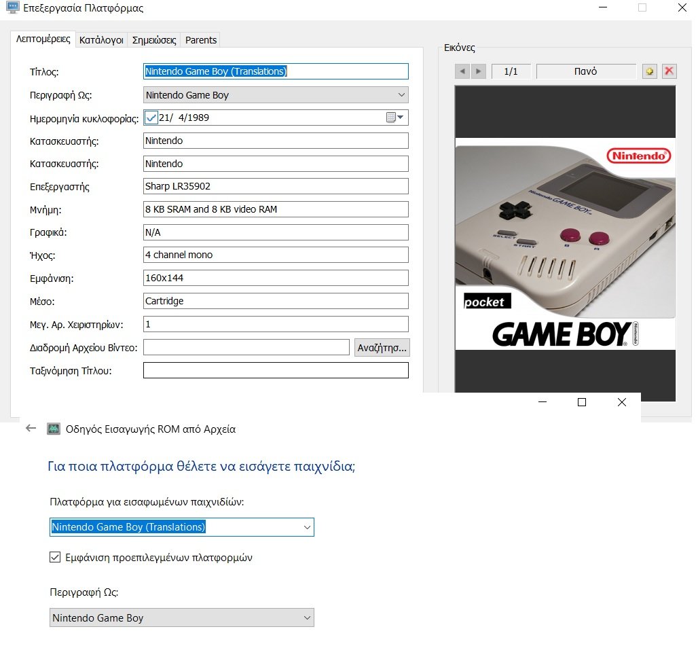Click the wizard heading about platform selection
Image resolution: width=698 pixels, height=663 pixels.
(201, 466)
